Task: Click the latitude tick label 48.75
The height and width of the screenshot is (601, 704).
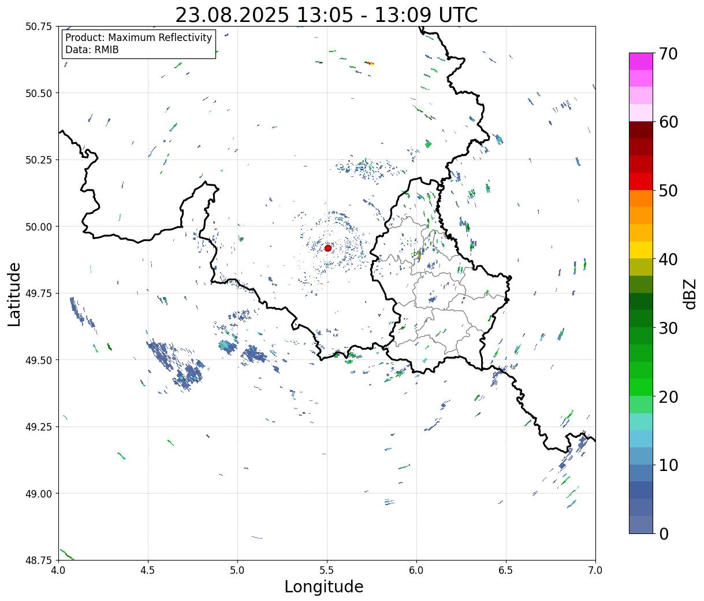Action: (39, 560)
